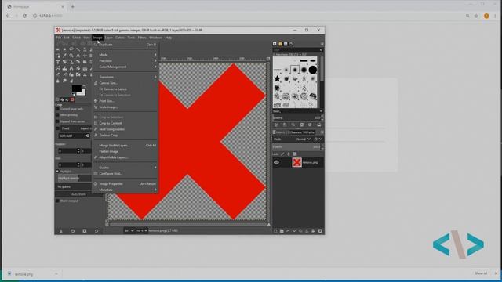Select the Free Select lasso tool
This screenshot has width=502, height=282.
(71, 49)
